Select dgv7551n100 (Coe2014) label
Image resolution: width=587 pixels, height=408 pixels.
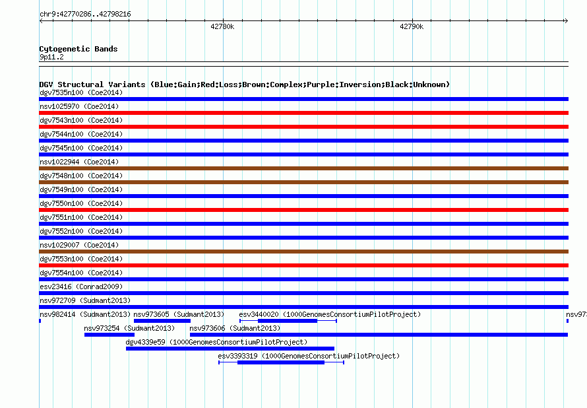pyautogui.click(x=81, y=217)
